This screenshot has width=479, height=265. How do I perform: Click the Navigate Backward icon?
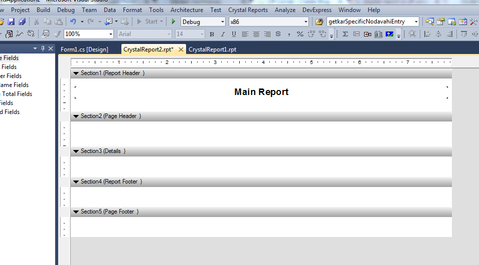click(x=108, y=21)
